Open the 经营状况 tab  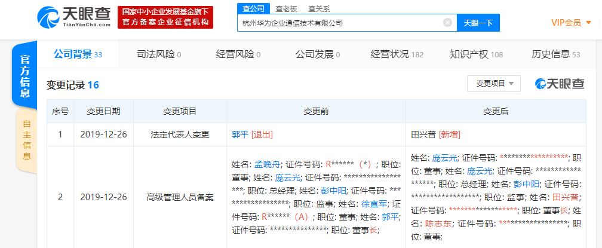tap(397, 54)
